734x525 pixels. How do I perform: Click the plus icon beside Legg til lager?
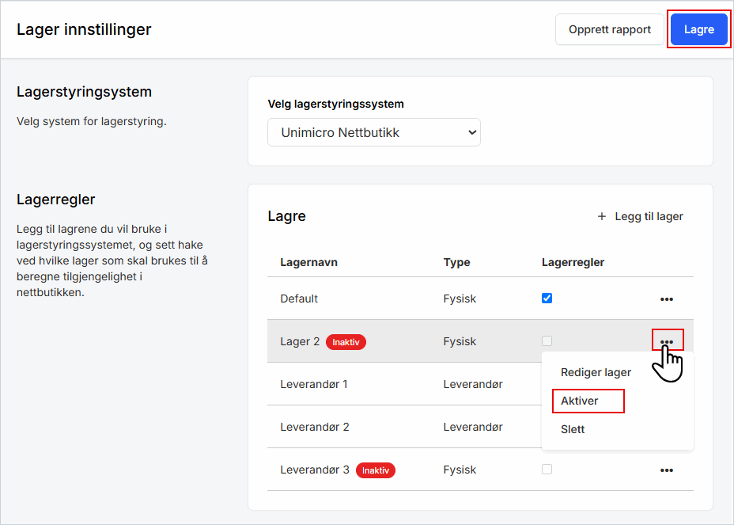tap(602, 216)
